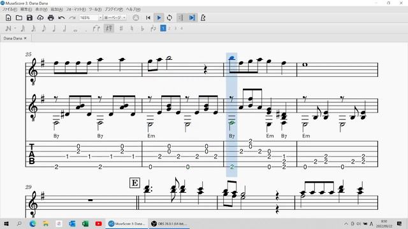This screenshot has height=229, width=408.
Task: Select the 16th note duration
Action: tap(33, 28)
